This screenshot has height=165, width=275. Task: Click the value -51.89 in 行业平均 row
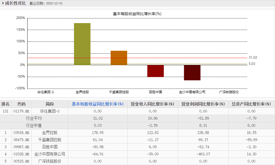pyautogui.click(x=203, y=119)
